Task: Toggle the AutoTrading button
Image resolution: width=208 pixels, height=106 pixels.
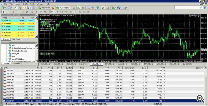Action: (x=63, y=8)
